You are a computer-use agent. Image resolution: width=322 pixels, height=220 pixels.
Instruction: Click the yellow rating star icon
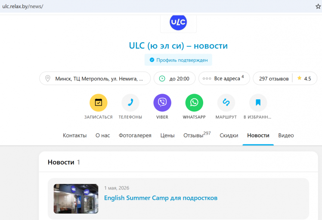[x=300, y=78]
